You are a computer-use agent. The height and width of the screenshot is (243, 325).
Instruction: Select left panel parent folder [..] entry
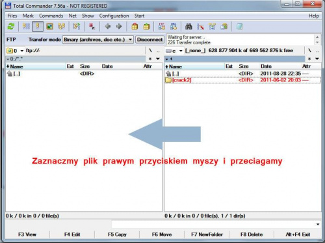click(x=84, y=74)
